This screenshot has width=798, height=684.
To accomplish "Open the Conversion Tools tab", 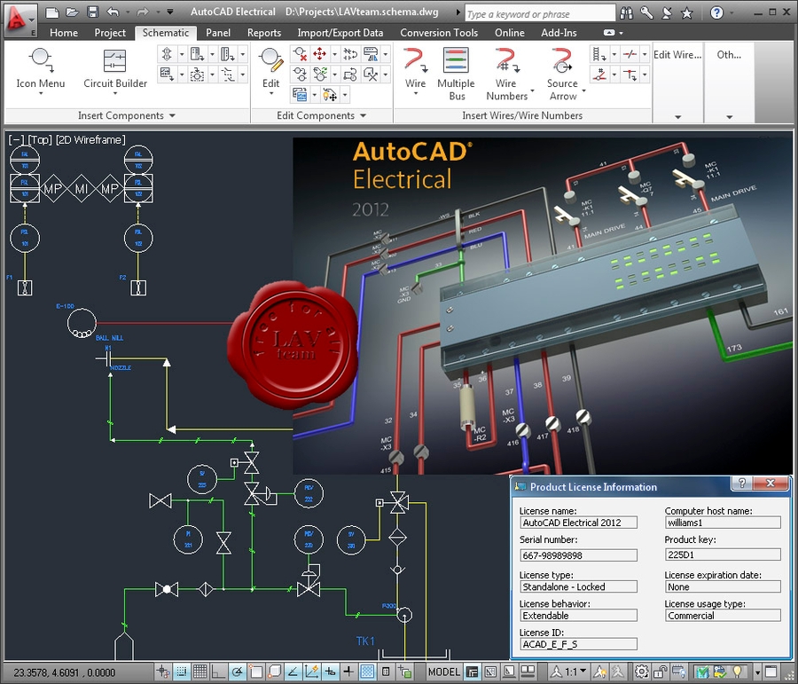I will (439, 33).
